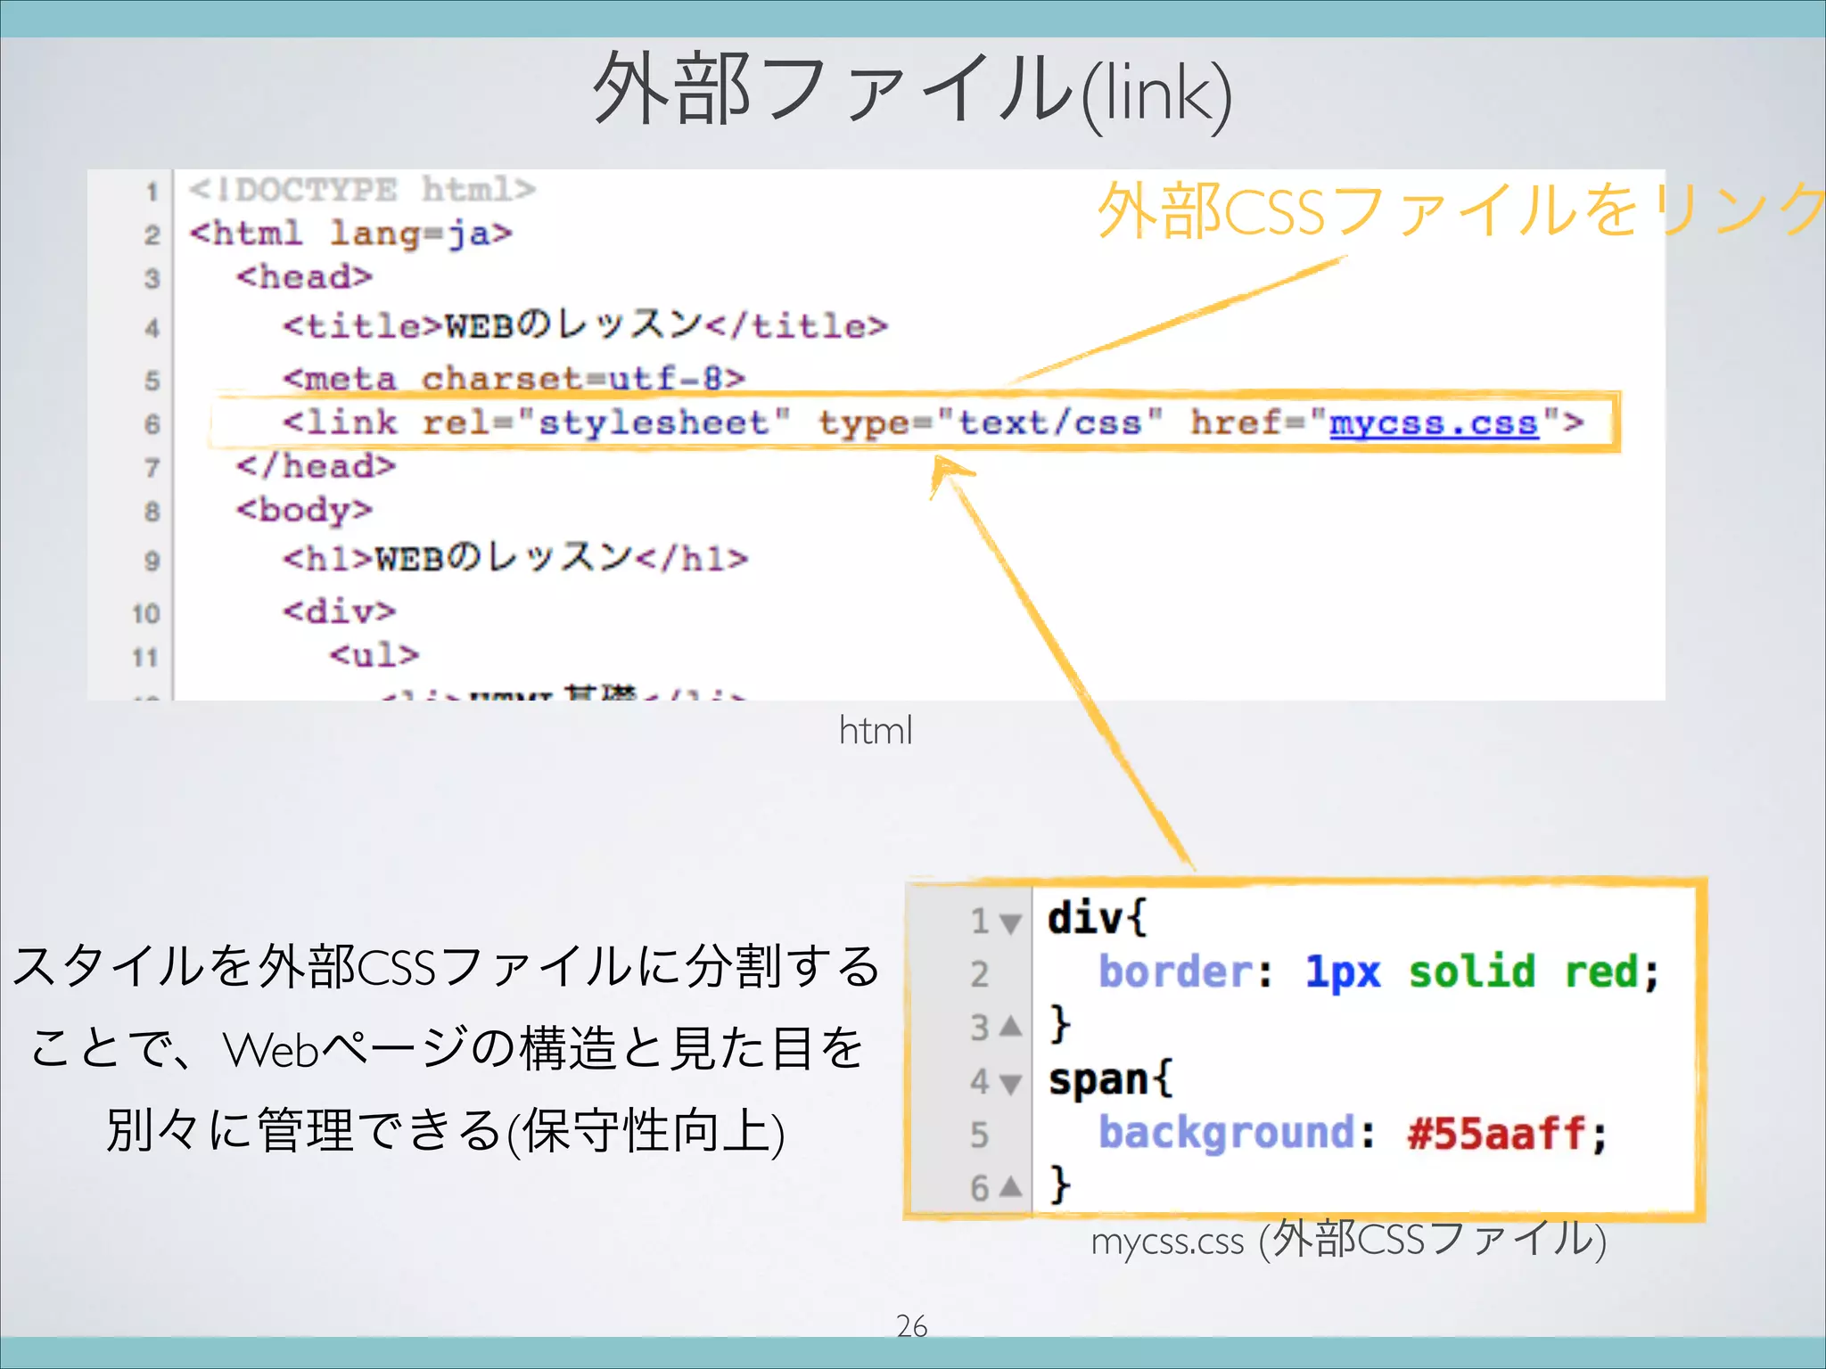Click the closing '</head>' tag line
The image size is (1826, 1369).
coord(316,466)
